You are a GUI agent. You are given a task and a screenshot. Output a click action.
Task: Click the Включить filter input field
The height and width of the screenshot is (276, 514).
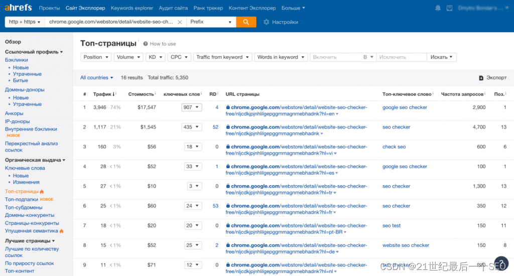(x=334, y=57)
